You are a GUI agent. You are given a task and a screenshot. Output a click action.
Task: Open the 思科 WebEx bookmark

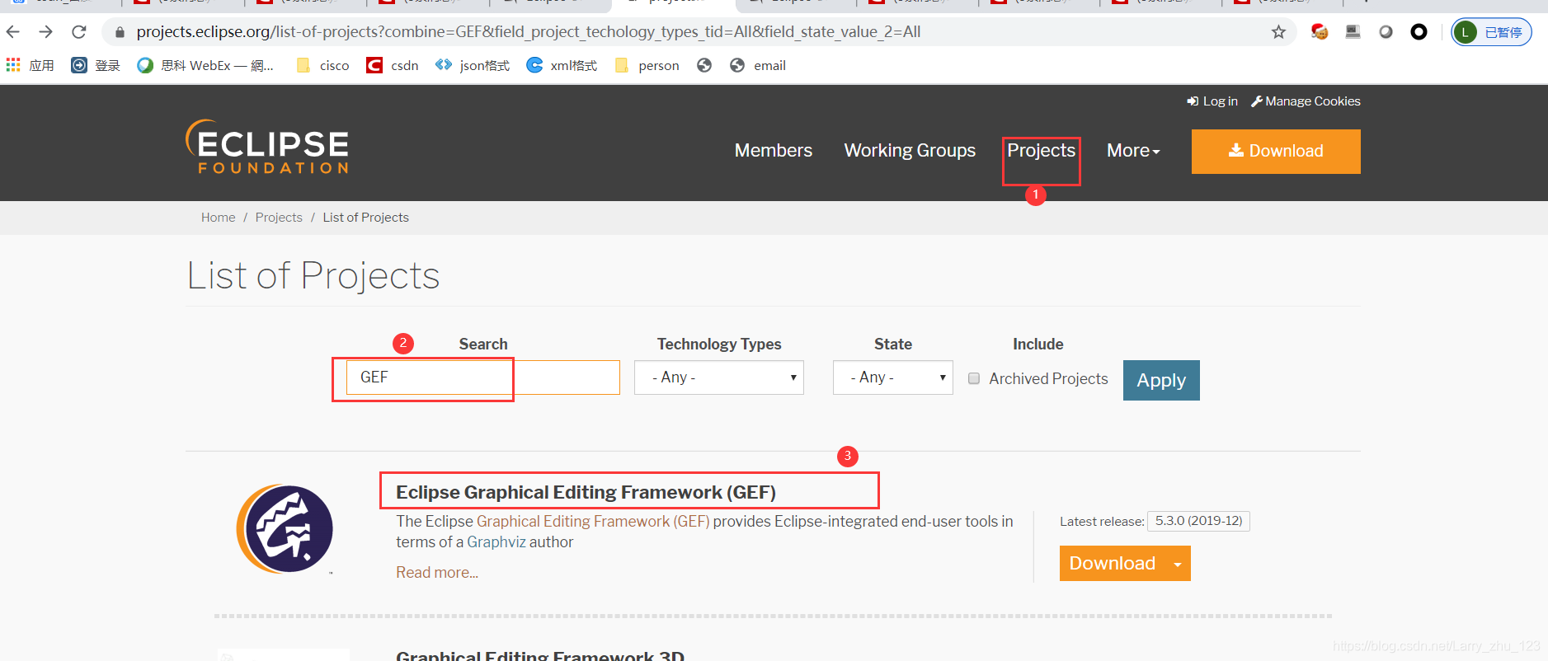point(205,65)
